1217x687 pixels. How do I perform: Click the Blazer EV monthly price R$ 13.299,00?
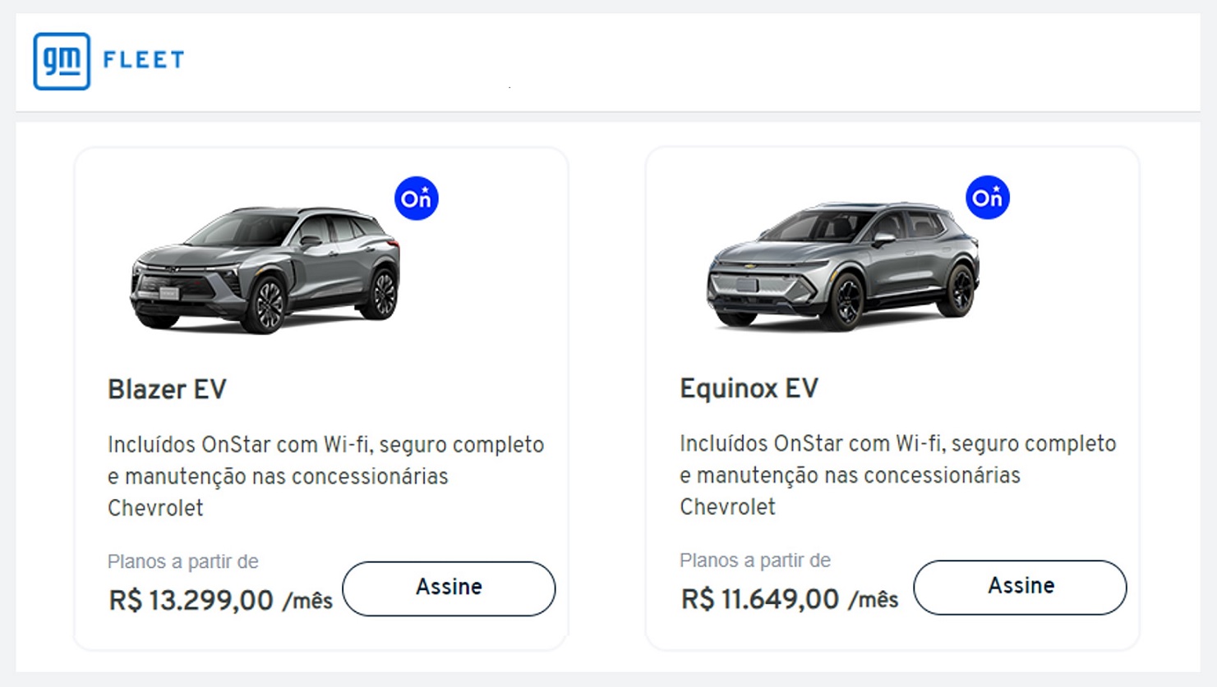tap(189, 600)
